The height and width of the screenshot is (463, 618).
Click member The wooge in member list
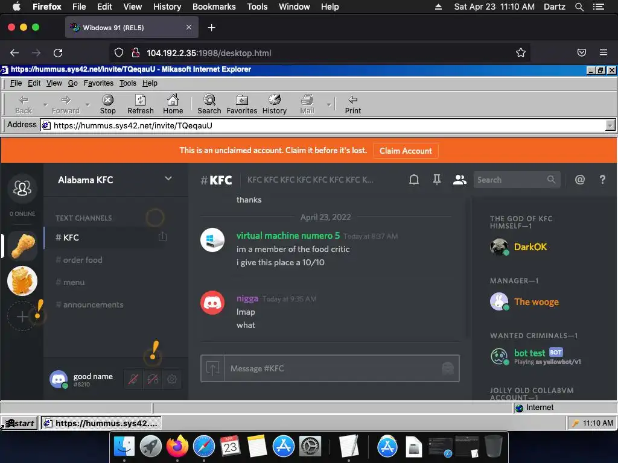(537, 302)
